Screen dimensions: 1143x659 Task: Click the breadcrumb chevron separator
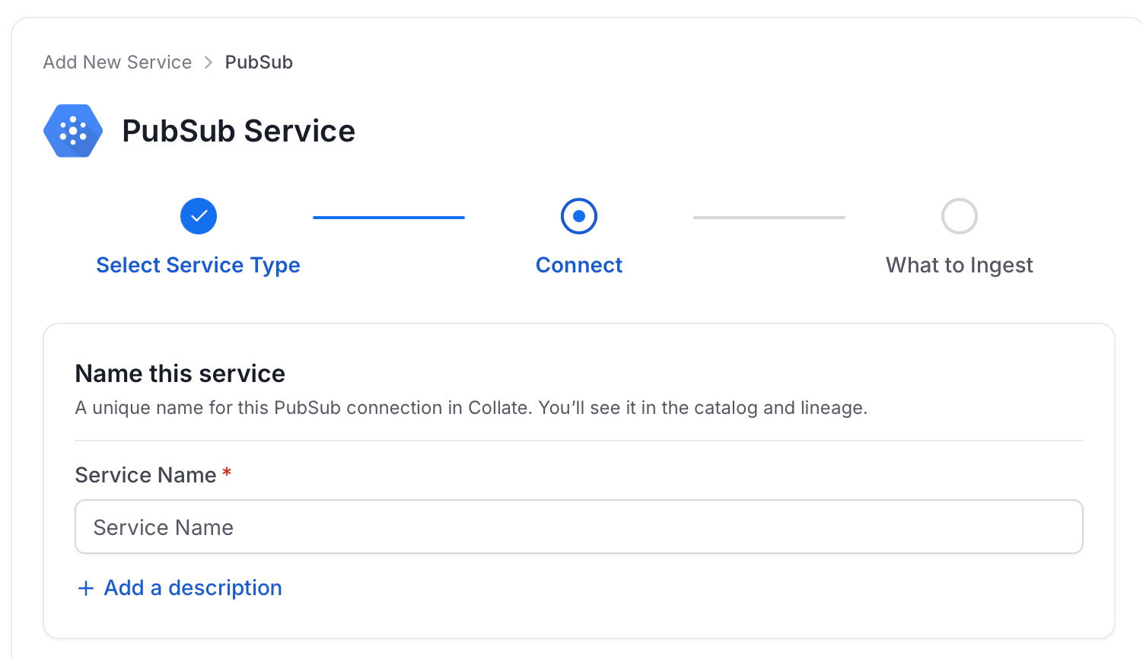point(209,62)
